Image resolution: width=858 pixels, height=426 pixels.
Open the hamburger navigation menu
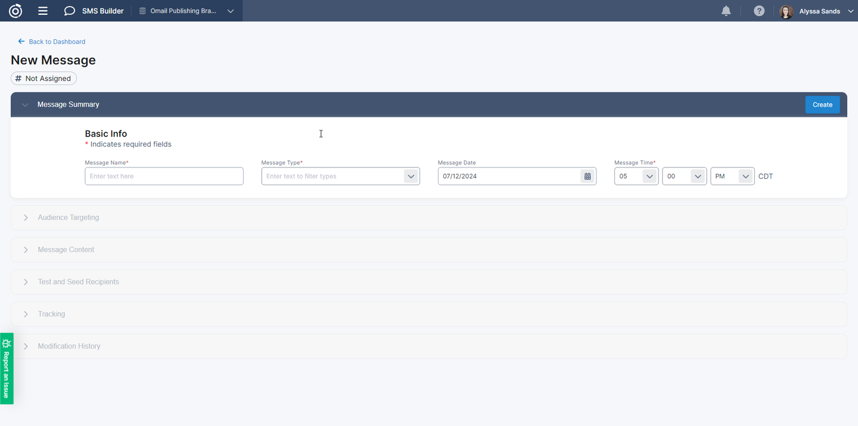click(x=42, y=11)
